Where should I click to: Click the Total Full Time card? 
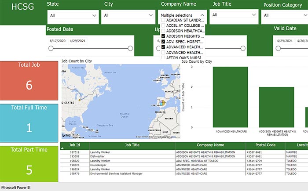coord(29,123)
